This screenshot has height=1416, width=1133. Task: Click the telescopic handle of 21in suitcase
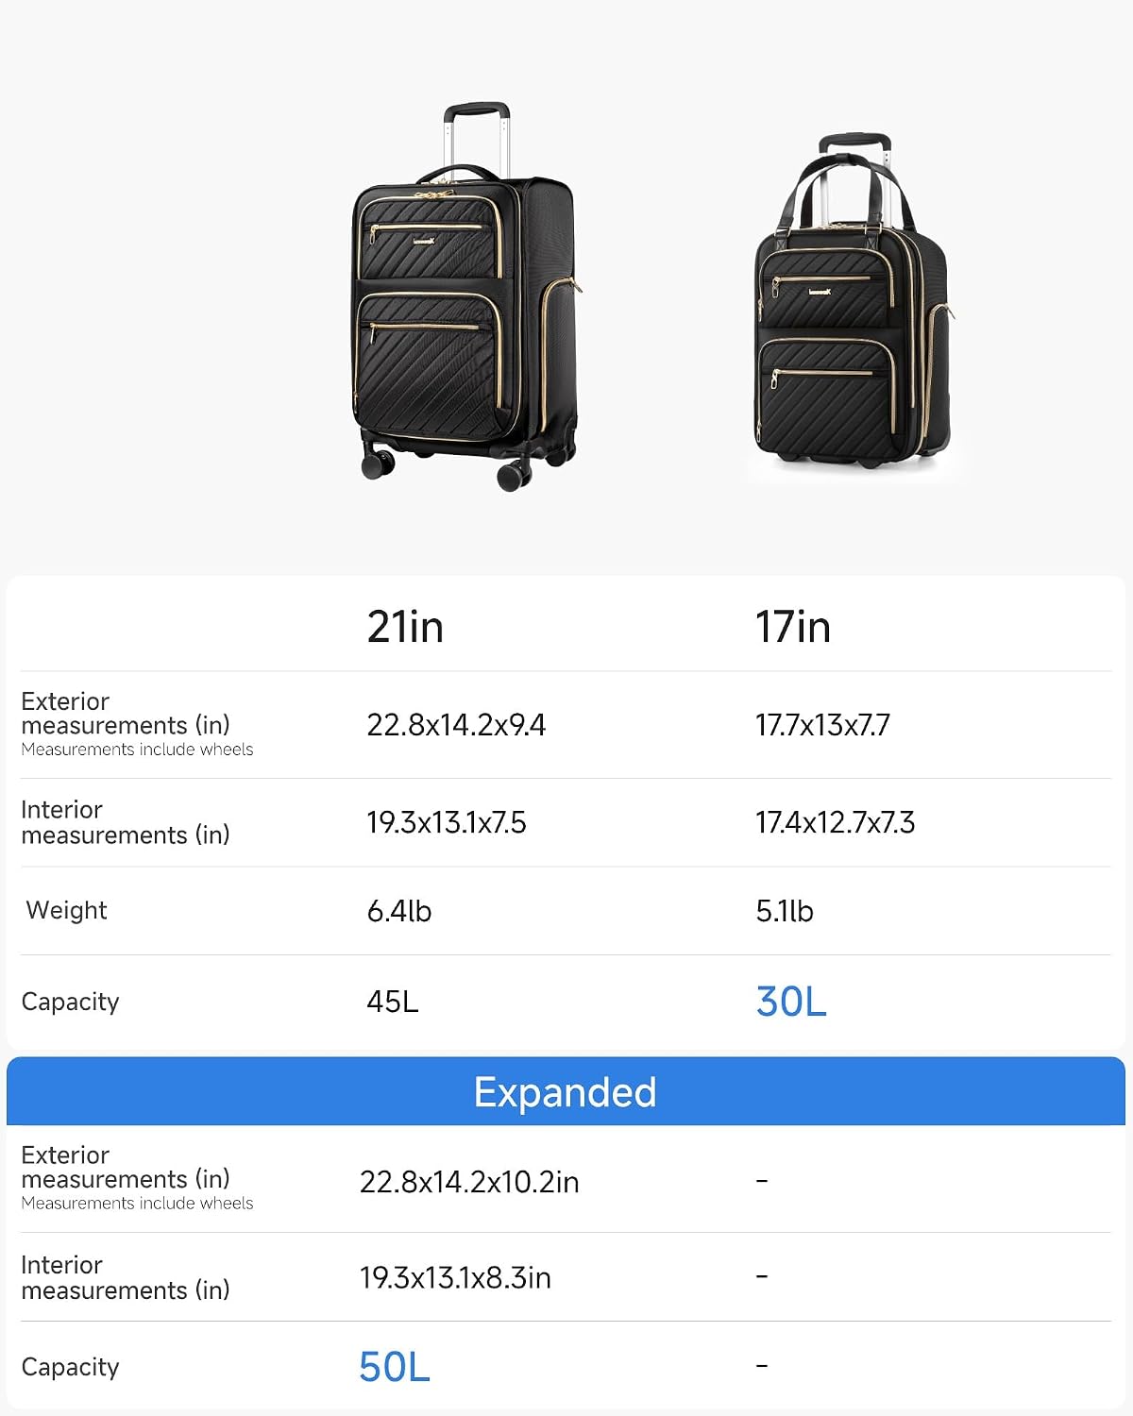[x=477, y=137]
